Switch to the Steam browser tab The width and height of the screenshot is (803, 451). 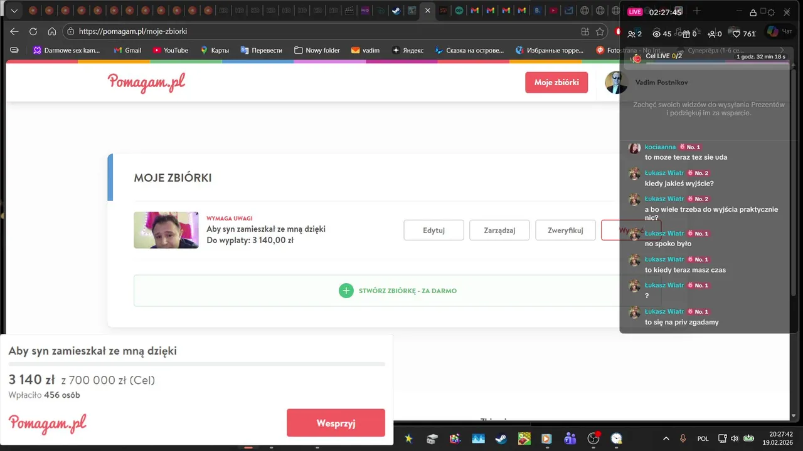point(396,11)
